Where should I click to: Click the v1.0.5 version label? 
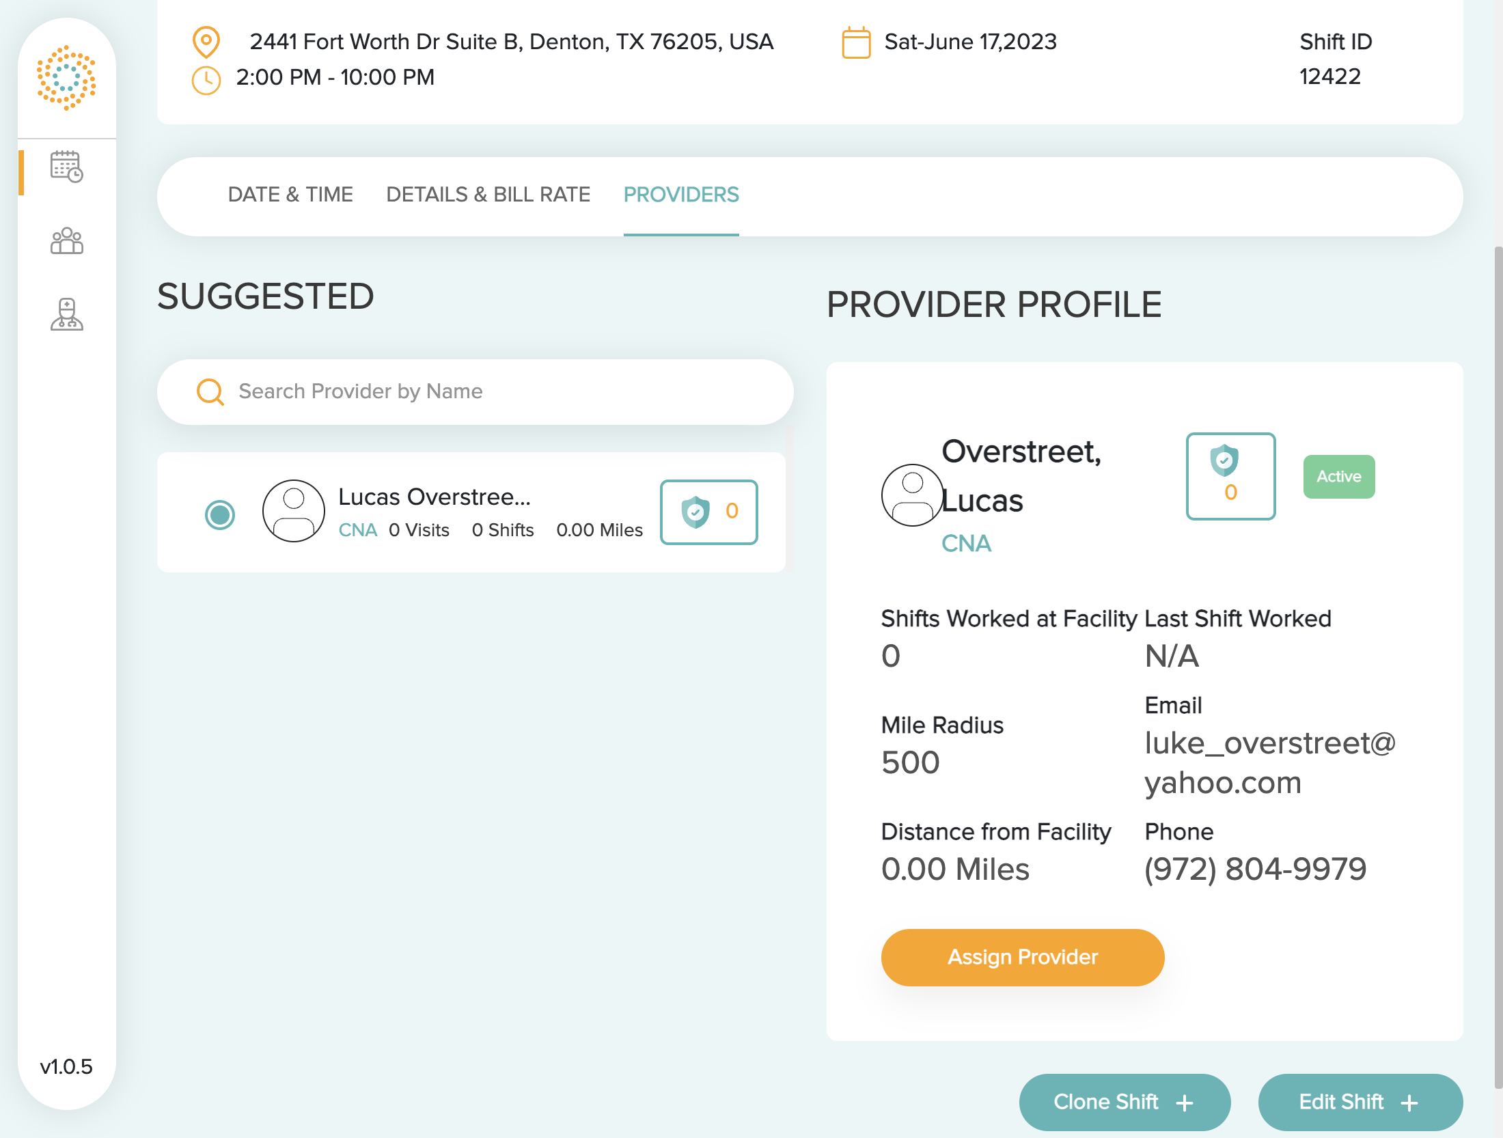[x=66, y=1066]
